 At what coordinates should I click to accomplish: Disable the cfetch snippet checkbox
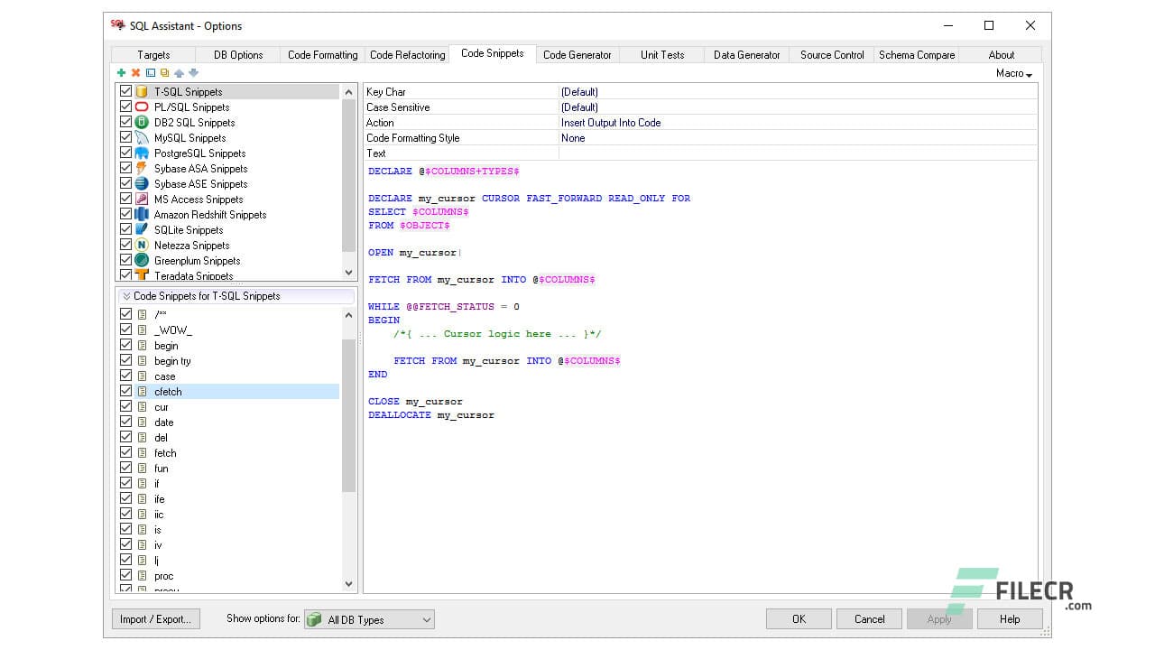pyautogui.click(x=125, y=391)
